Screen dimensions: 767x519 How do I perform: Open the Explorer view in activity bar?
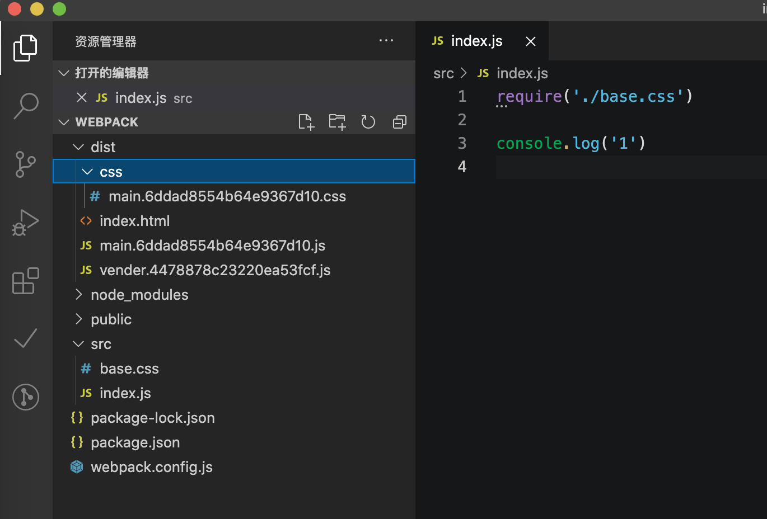[26, 48]
